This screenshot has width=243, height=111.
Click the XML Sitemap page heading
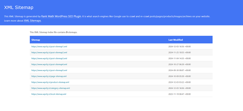(19, 8)
